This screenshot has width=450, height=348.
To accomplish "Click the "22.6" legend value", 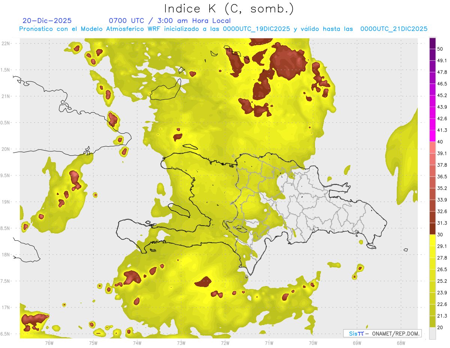I will coord(442,304).
